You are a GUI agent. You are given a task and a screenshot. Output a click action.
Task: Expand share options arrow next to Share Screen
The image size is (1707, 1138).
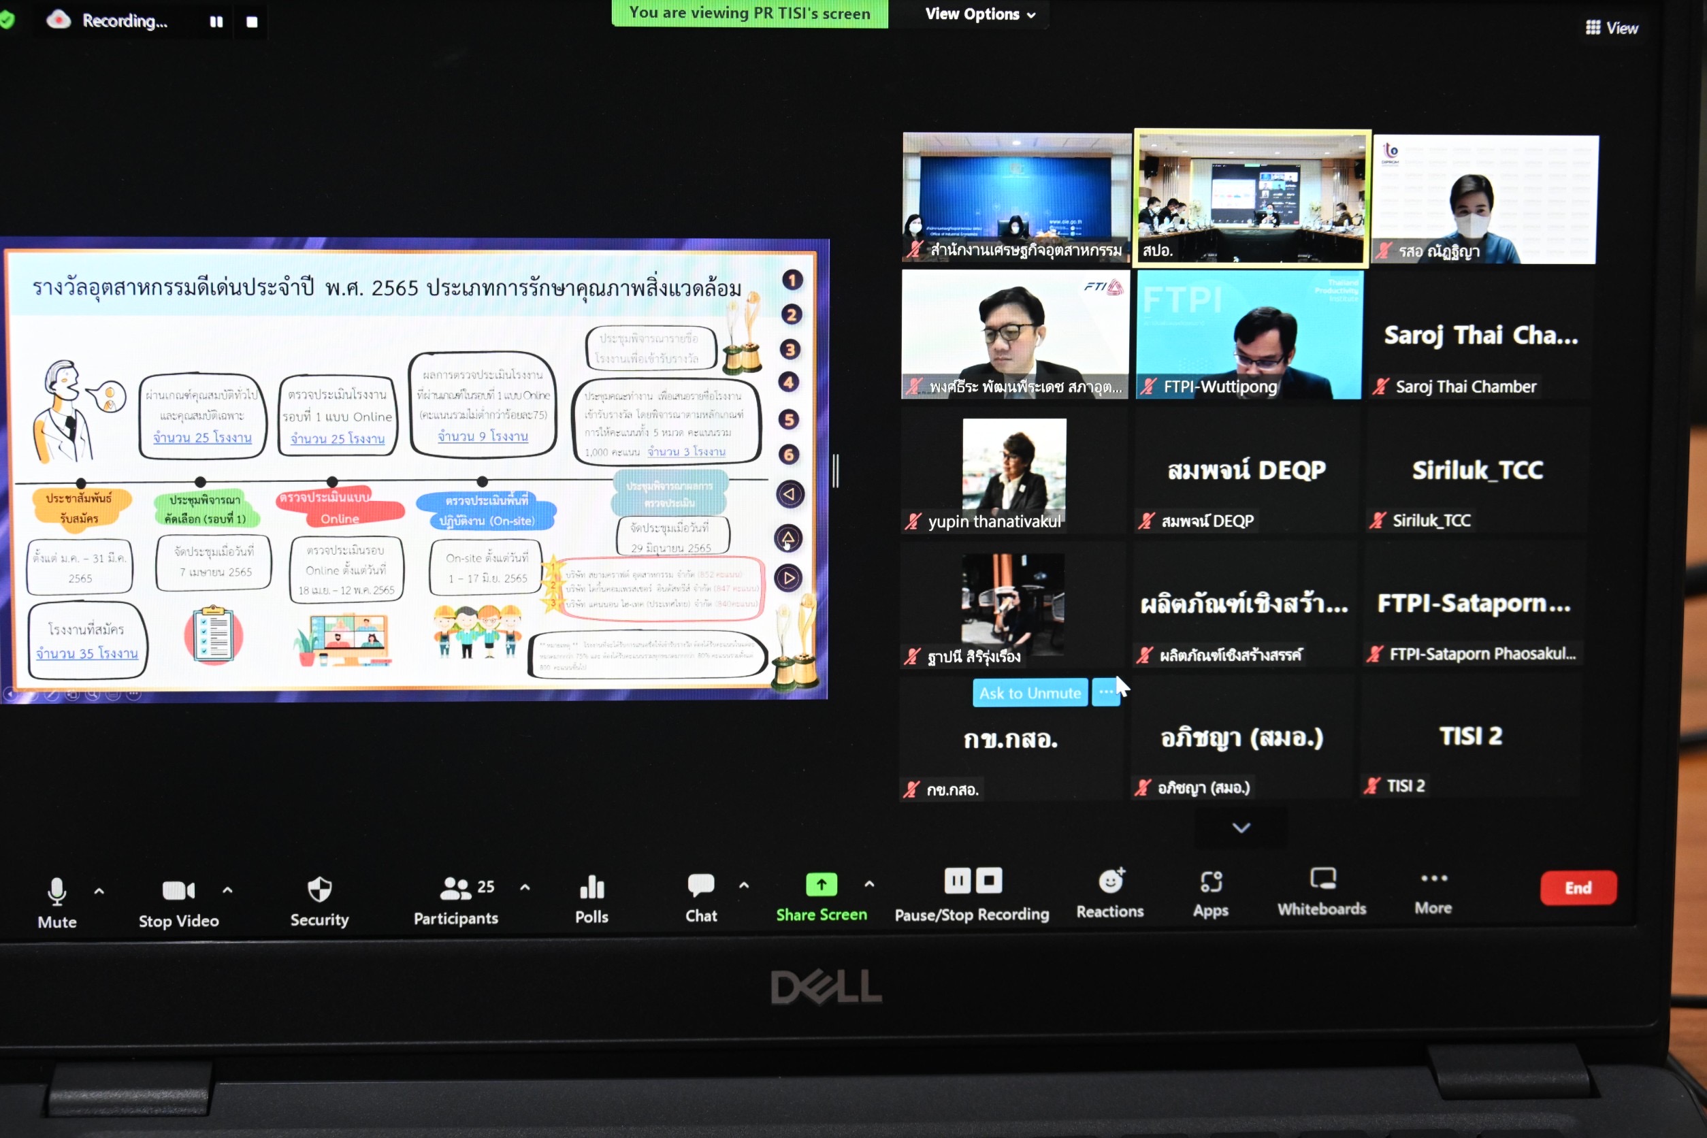pos(869,883)
